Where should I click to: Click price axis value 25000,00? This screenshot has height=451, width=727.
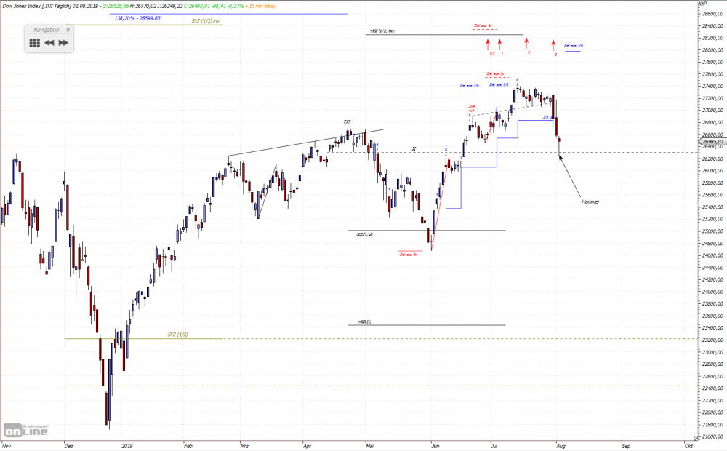click(x=713, y=231)
